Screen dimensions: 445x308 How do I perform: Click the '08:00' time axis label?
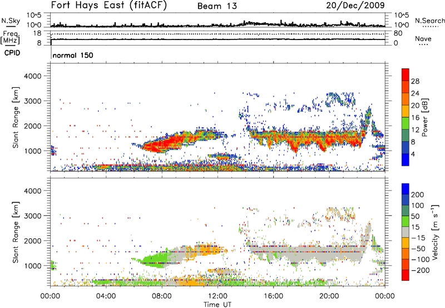(162, 296)
